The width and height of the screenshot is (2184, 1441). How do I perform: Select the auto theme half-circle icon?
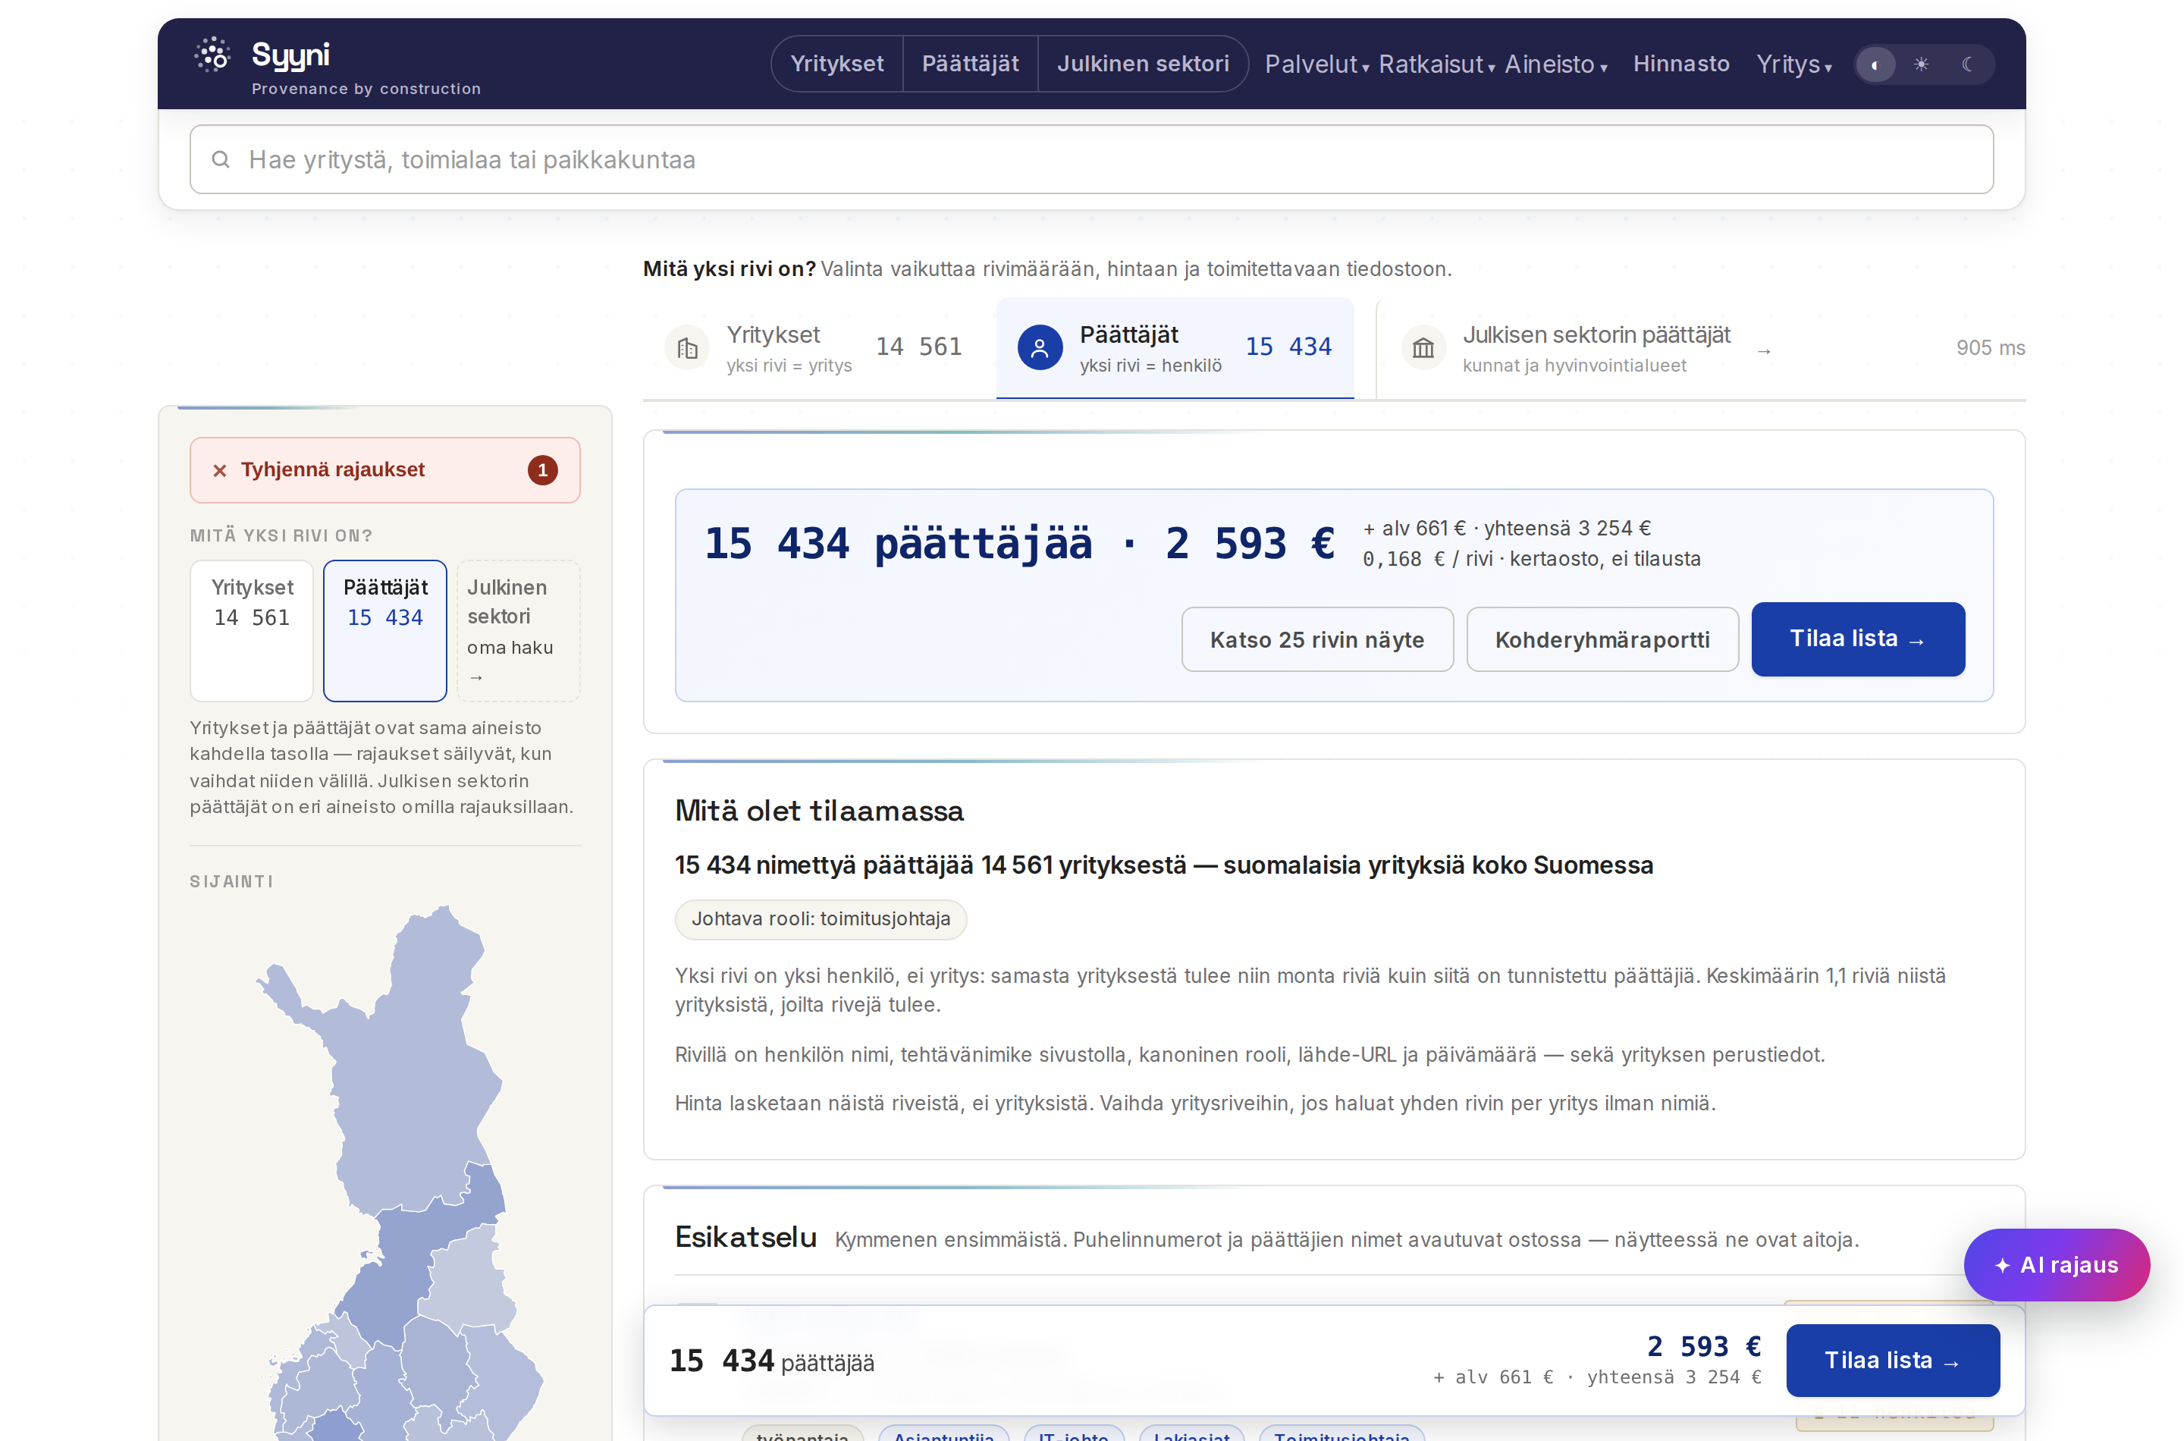(1875, 64)
